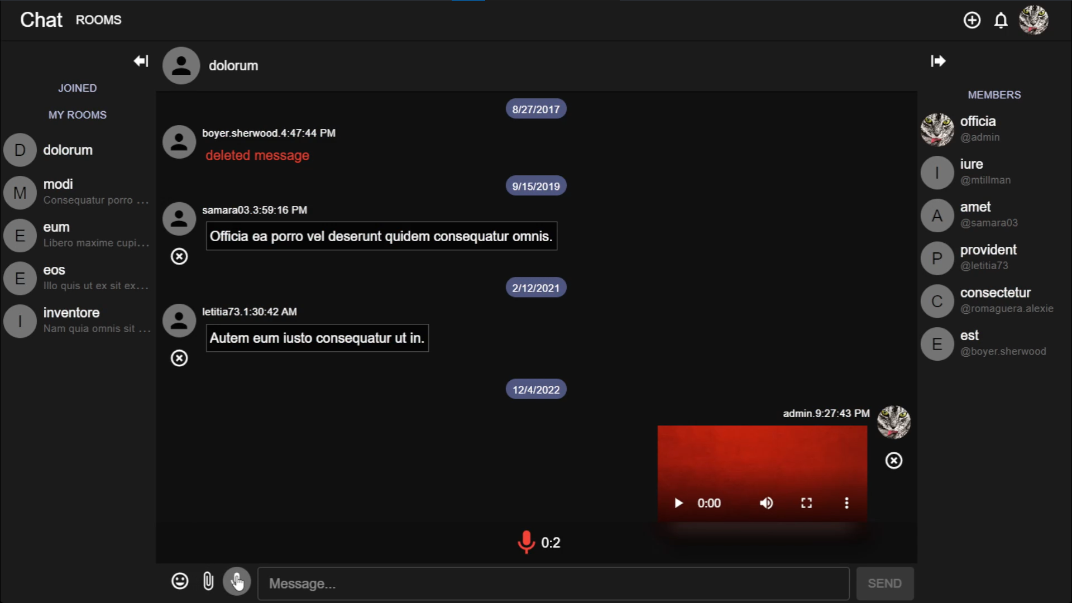
Task: Collapse the left rooms sidebar
Action: click(141, 61)
